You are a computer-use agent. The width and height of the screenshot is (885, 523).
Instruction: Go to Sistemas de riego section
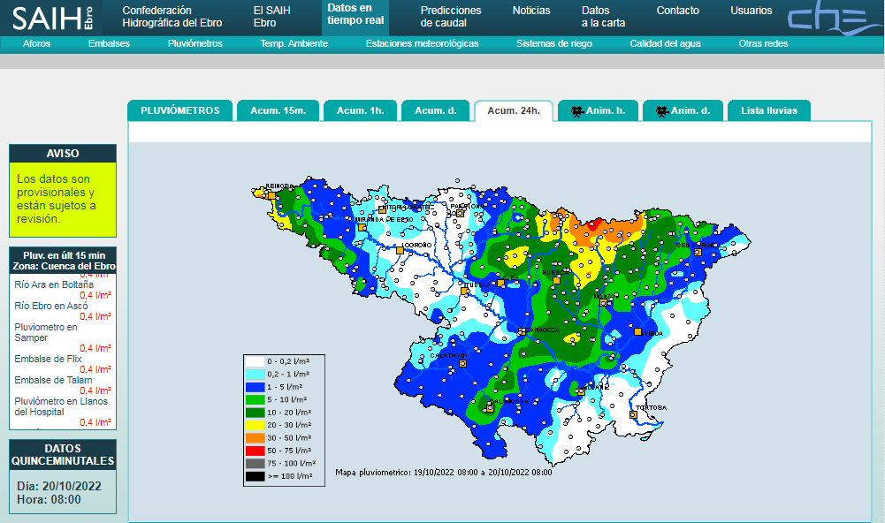[554, 43]
